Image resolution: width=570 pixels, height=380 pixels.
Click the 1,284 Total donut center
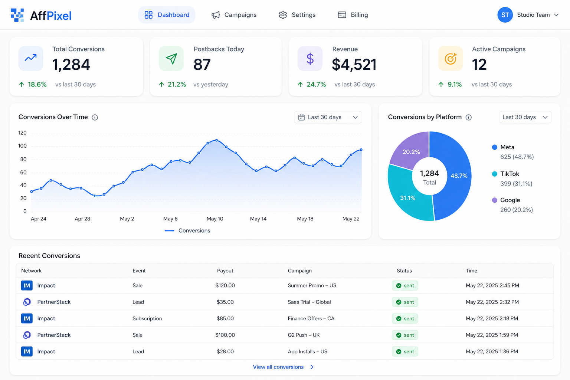click(429, 177)
